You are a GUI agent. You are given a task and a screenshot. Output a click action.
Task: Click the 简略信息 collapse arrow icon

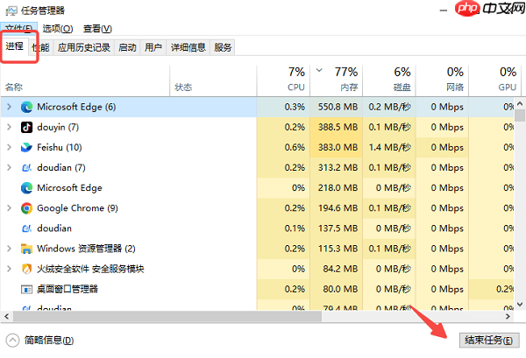[12, 340]
